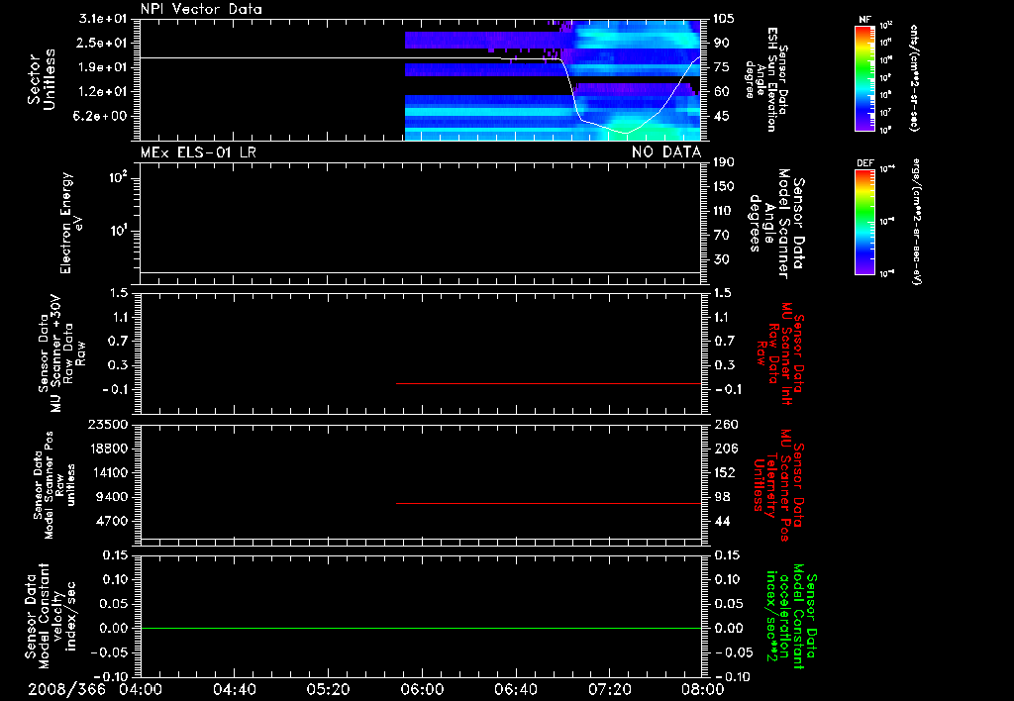This screenshot has width=1014, height=701.
Task: Click the 'Electron Energy eV' axis label
Action: point(70,223)
